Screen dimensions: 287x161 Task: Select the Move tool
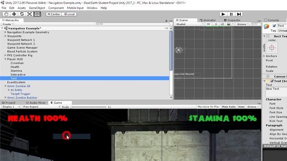point(14,14)
